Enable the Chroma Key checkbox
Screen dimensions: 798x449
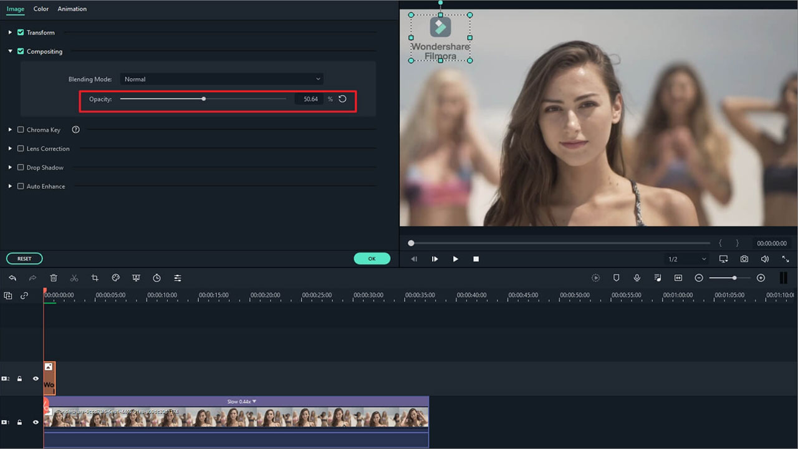[21, 130]
